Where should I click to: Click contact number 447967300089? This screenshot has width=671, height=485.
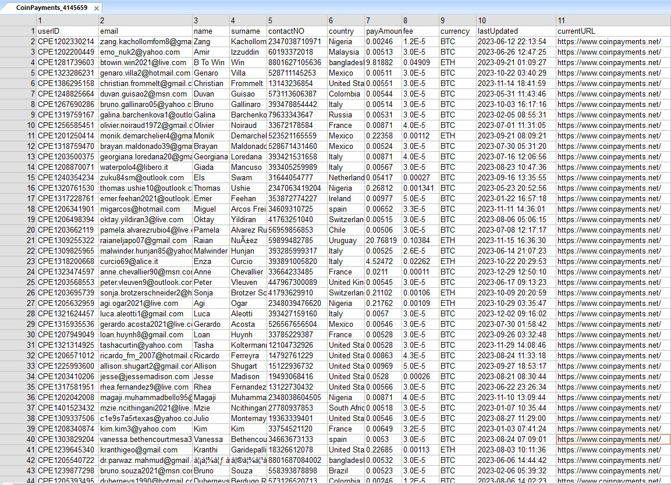pyautogui.click(x=297, y=282)
